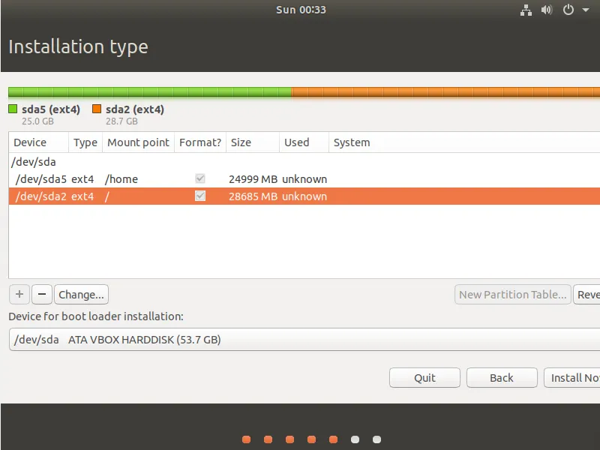
Task: Open the power menu icon
Action: click(568, 10)
